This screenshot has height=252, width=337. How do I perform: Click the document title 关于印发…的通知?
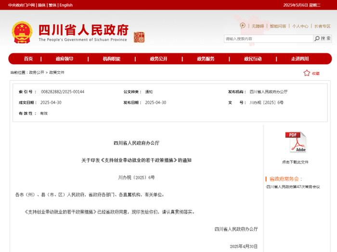pos(136,160)
